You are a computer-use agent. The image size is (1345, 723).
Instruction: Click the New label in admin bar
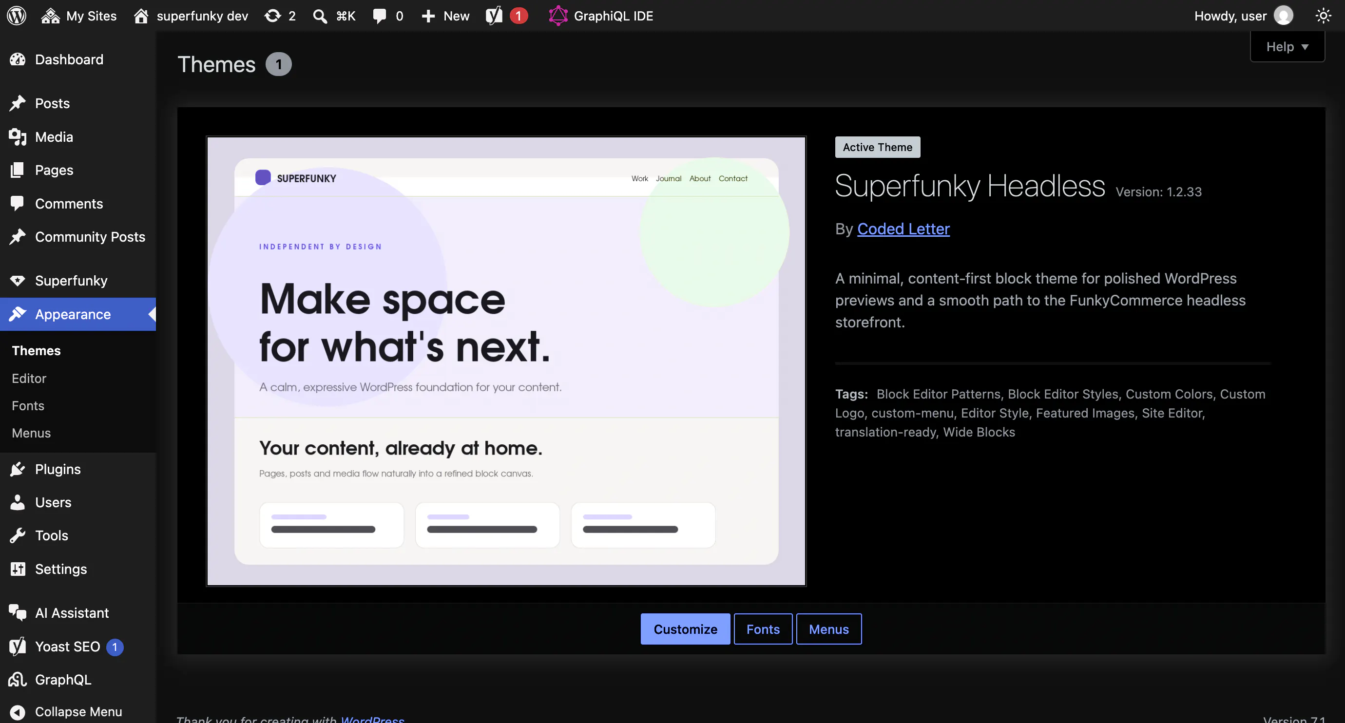[x=456, y=16]
